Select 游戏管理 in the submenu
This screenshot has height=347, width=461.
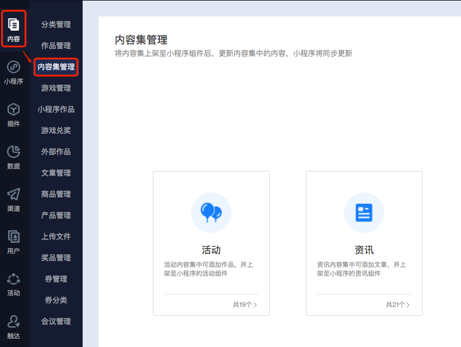pyautogui.click(x=56, y=88)
